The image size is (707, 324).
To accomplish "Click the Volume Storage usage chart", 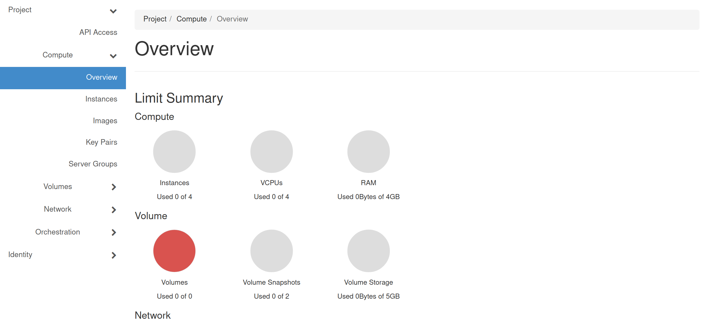I will point(368,251).
